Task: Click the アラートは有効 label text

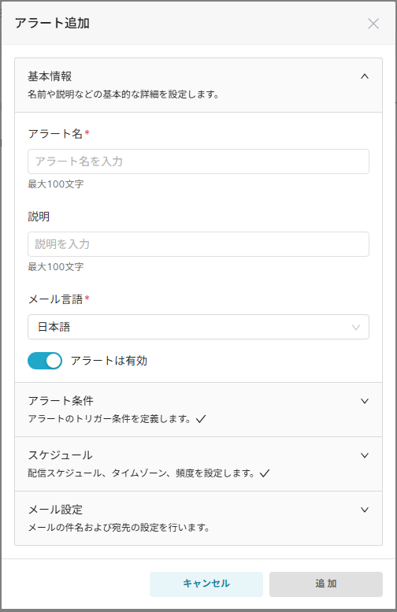Action: tap(109, 361)
